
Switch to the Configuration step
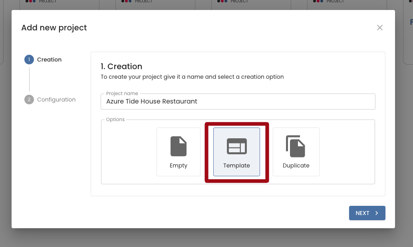point(56,100)
